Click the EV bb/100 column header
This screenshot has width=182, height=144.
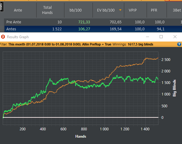pyautogui.click(x=106, y=10)
